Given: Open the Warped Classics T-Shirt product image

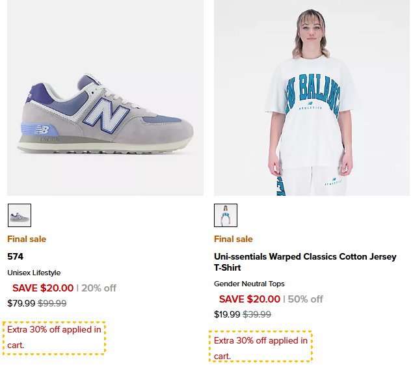Looking at the screenshot, I should tap(312, 98).
